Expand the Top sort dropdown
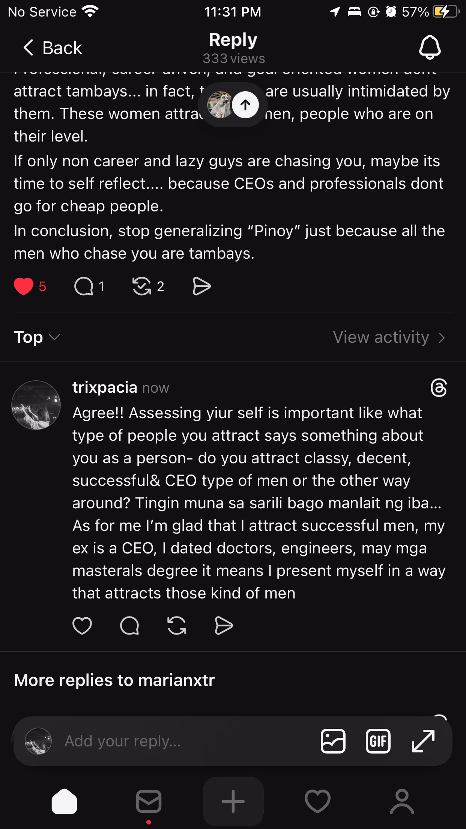466x829 pixels. click(37, 337)
